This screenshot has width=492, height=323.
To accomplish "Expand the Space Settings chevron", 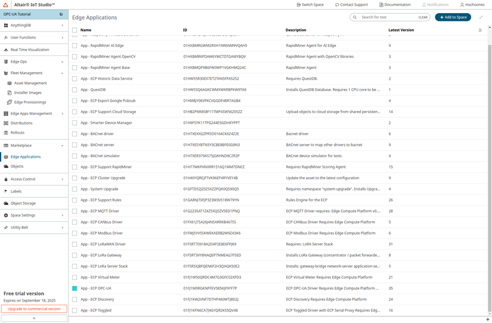I will (63, 216).
